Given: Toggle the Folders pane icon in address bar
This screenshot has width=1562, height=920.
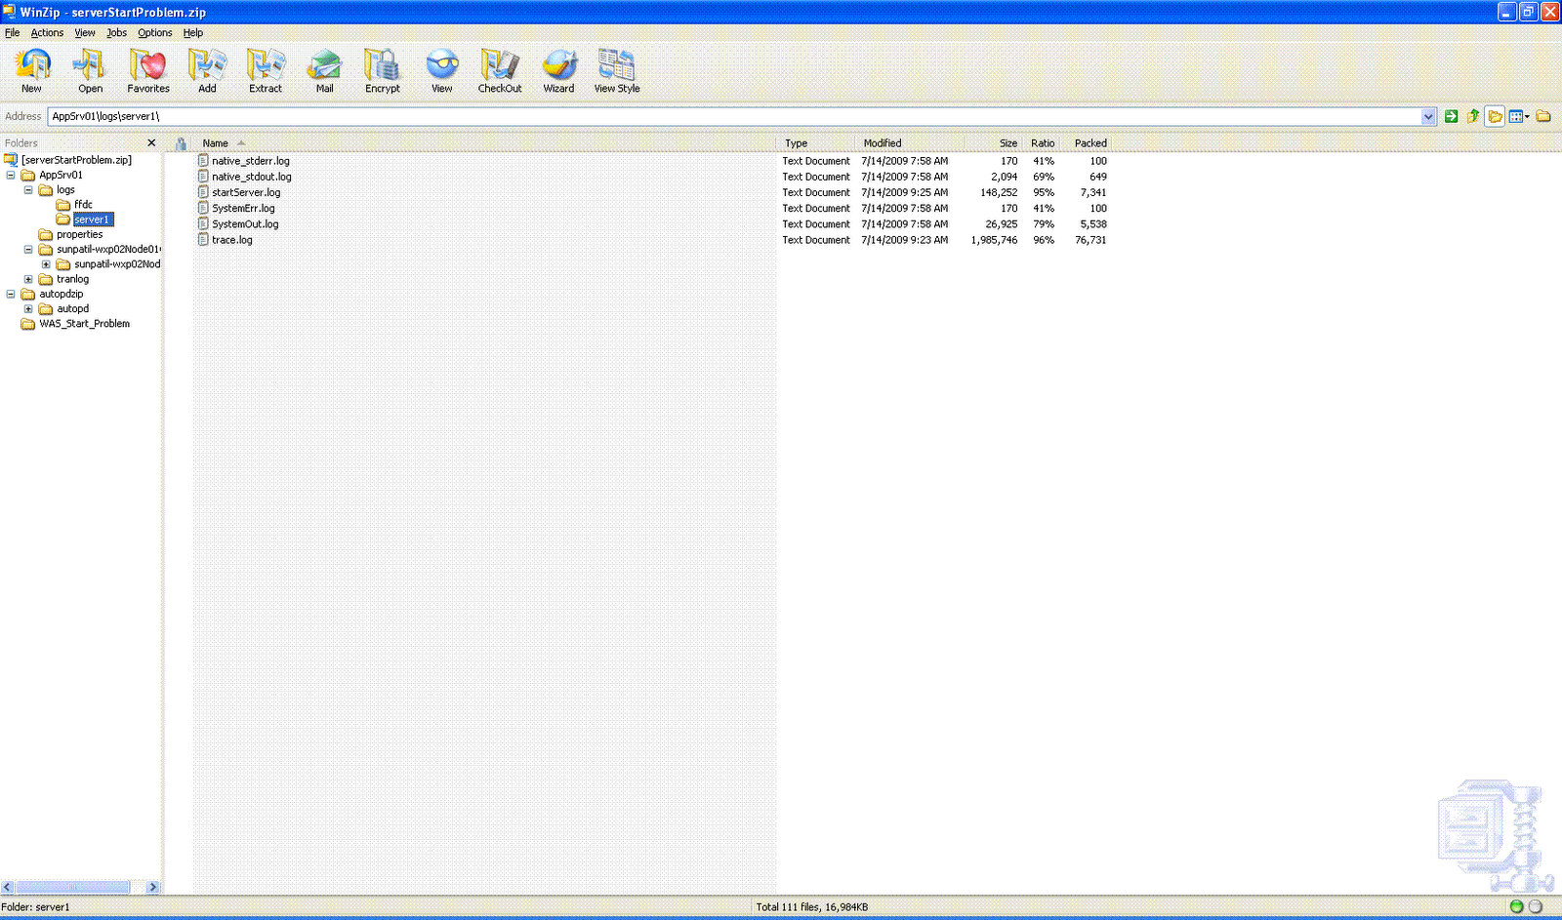Looking at the screenshot, I should coord(1495,117).
